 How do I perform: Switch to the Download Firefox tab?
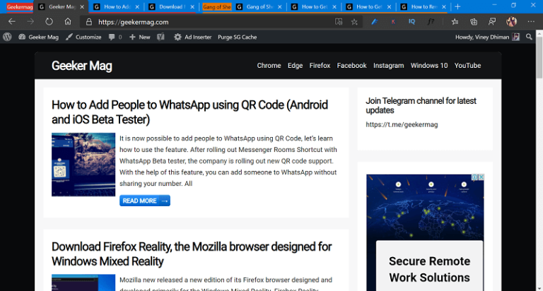pos(170,6)
